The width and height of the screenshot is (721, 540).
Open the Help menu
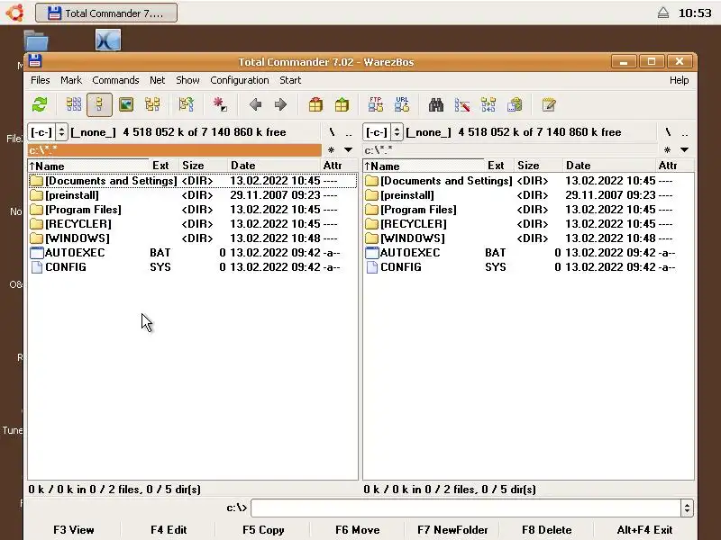point(680,80)
